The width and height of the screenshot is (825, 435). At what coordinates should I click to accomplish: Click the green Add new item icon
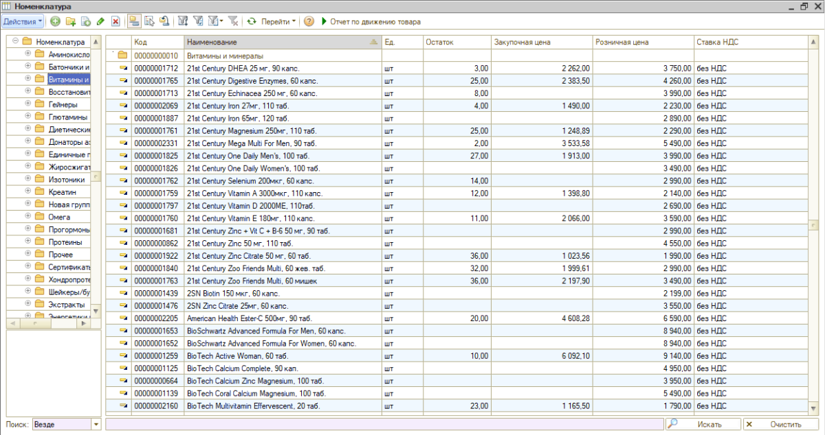(55, 22)
